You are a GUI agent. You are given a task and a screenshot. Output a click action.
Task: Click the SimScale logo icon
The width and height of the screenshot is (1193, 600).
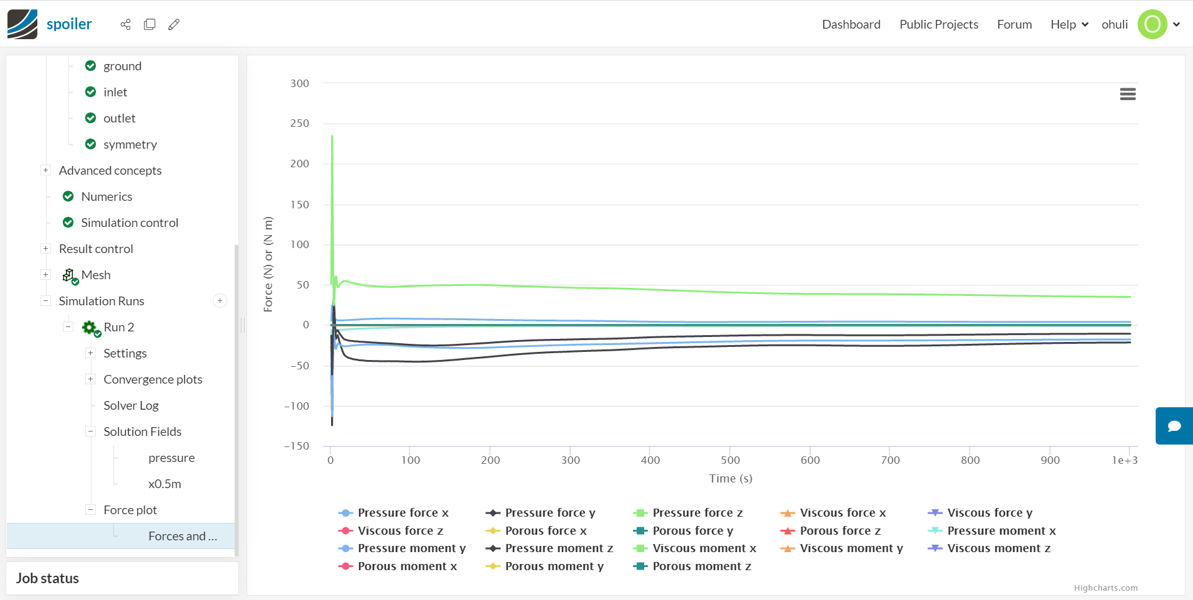(x=22, y=24)
